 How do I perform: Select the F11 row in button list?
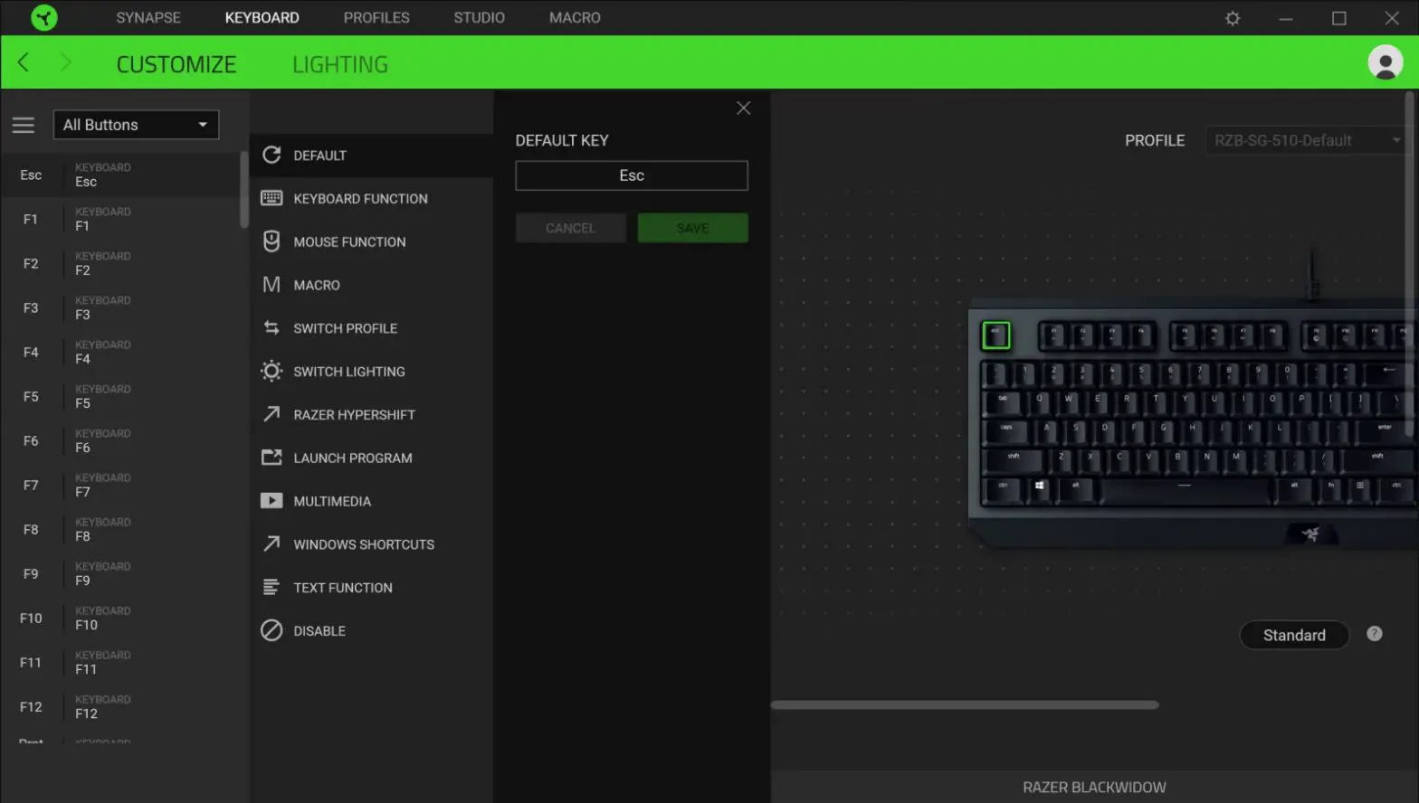(121, 662)
